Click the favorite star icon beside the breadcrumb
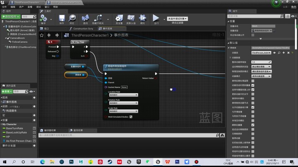 tap(42, 35)
